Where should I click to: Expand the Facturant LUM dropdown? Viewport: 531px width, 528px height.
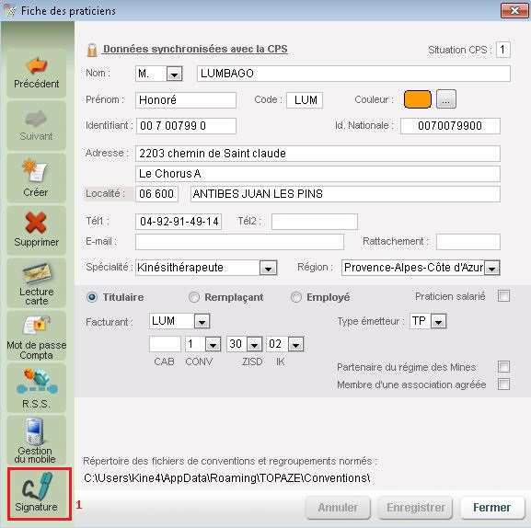(x=202, y=321)
